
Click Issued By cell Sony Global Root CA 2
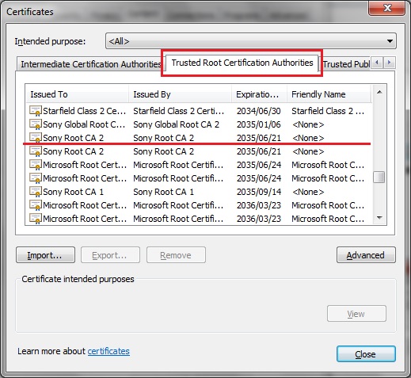coord(176,124)
